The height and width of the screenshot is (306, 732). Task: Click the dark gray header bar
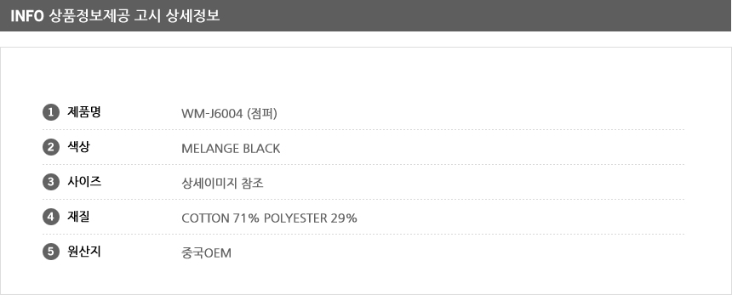[x=366, y=15]
